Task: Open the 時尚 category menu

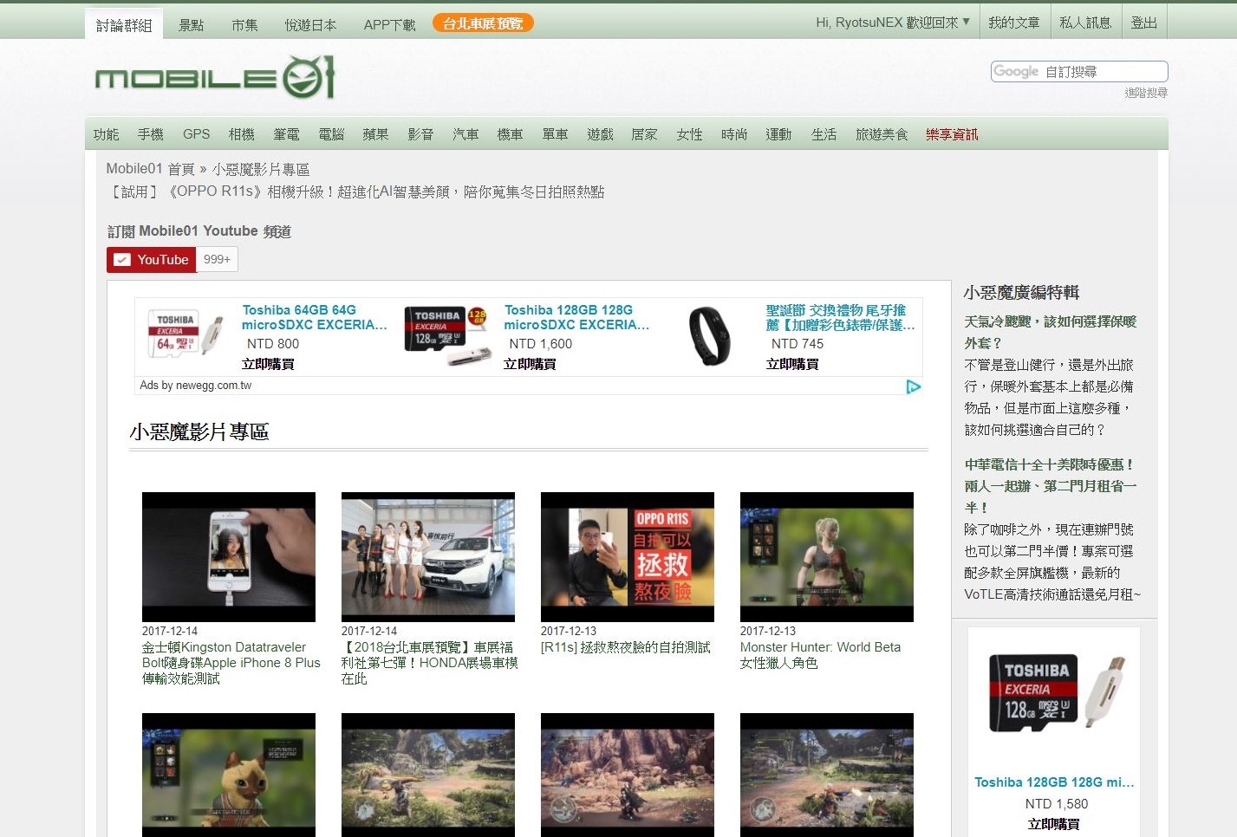Action: [x=734, y=134]
